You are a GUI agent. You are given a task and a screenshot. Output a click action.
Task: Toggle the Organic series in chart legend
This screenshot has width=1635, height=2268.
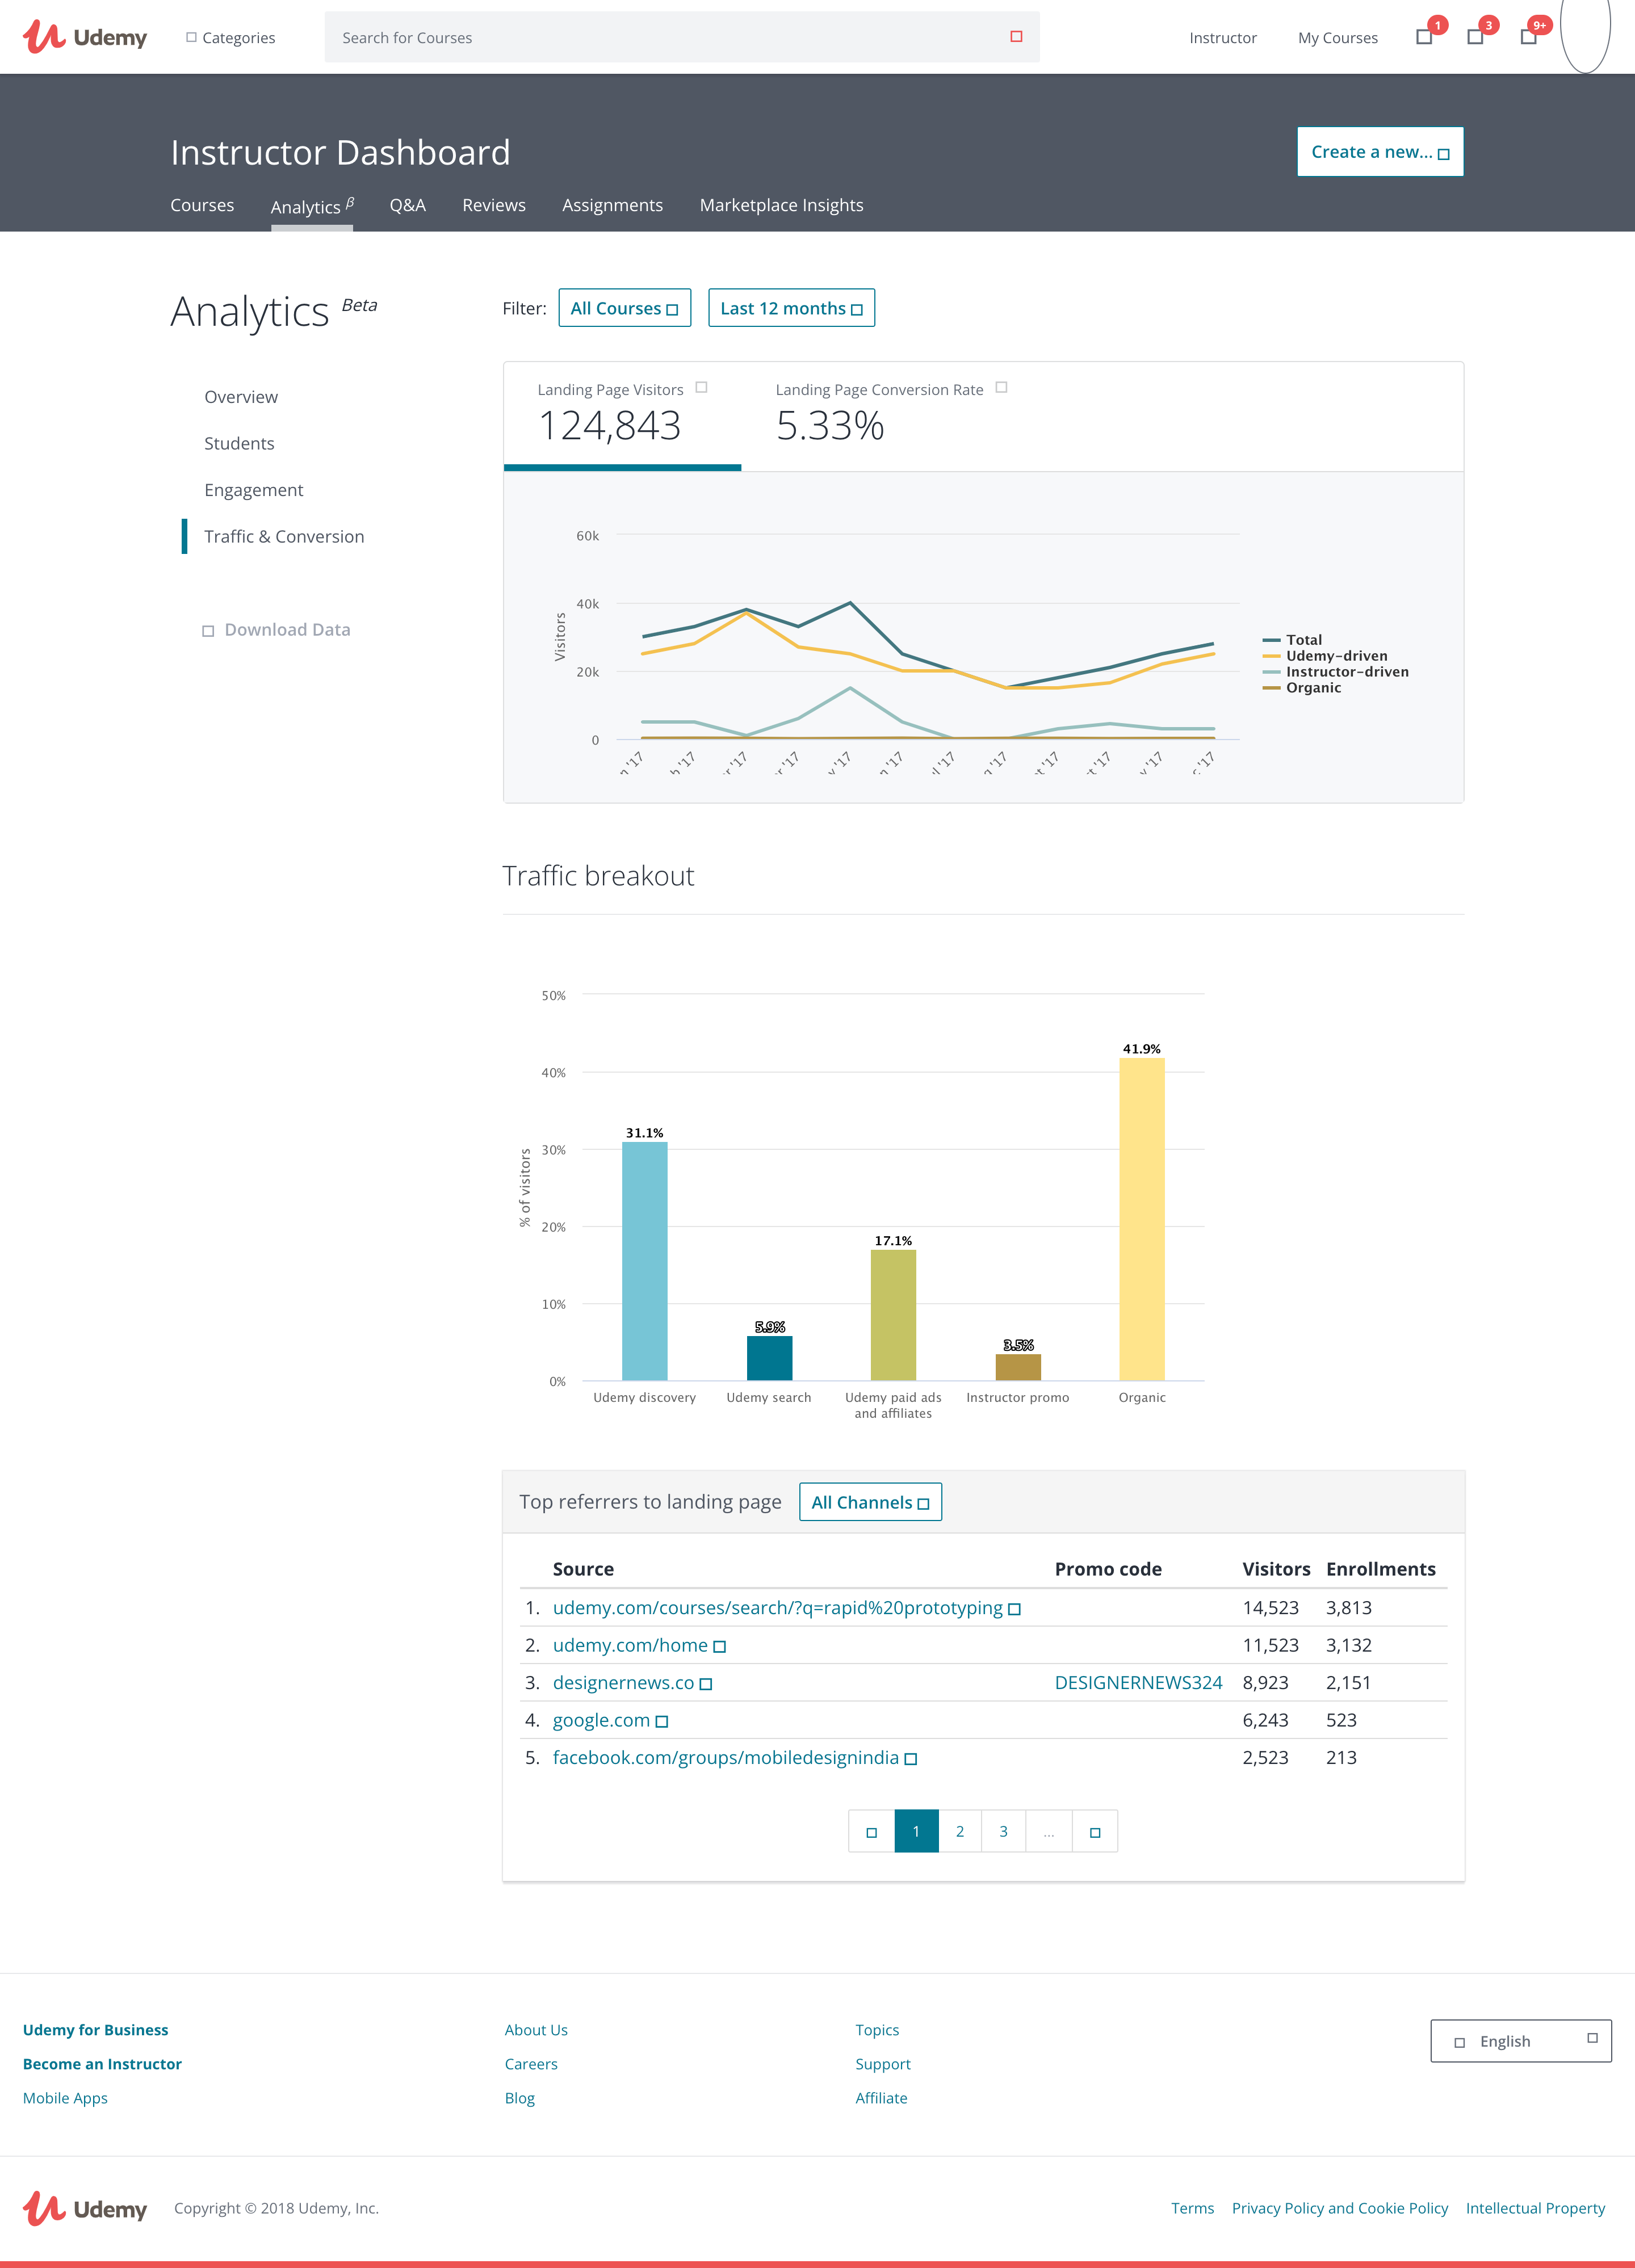[1302, 688]
